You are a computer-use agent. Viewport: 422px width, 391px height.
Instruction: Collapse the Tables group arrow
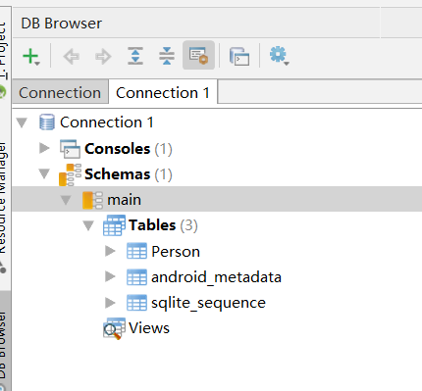pyautogui.click(x=88, y=225)
